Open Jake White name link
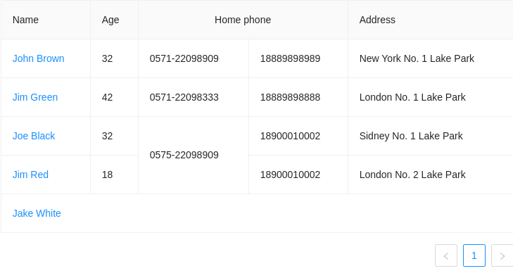The image size is (513, 278). point(37,213)
